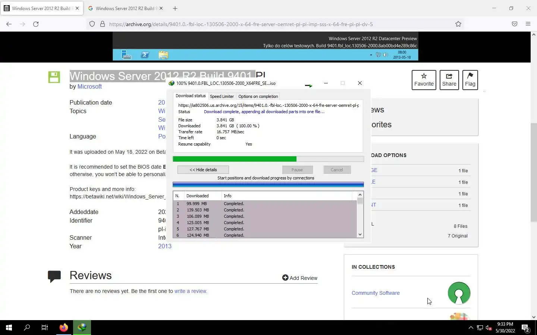This screenshot has width=537, height=335.
Task: Open Task View from the taskbar
Action: 45,328
